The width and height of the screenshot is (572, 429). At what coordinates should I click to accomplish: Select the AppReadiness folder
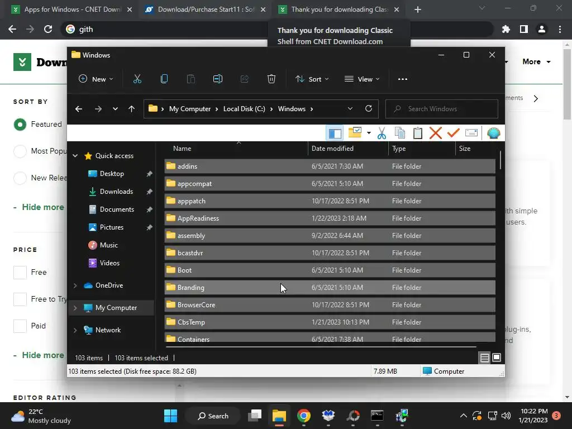[330, 218]
